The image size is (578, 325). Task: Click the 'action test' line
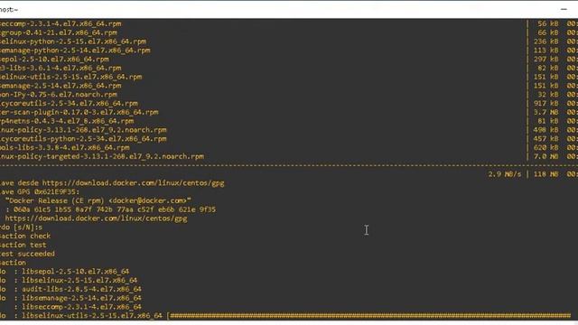(23, 245)
